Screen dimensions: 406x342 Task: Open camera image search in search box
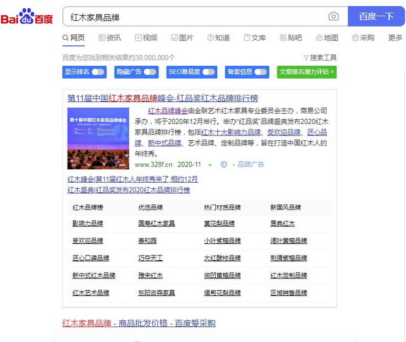pos(333,16)
